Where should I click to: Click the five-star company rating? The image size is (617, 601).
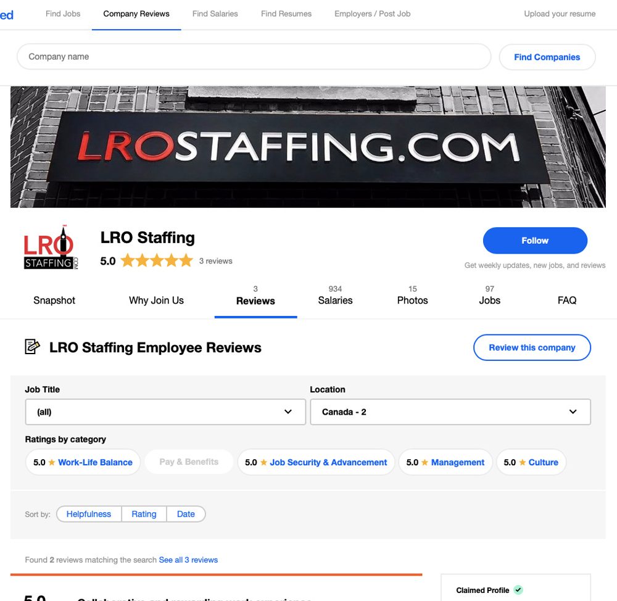tap(157, 260)
